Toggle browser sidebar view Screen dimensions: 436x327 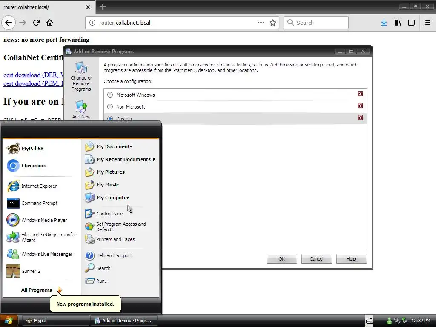411,23
